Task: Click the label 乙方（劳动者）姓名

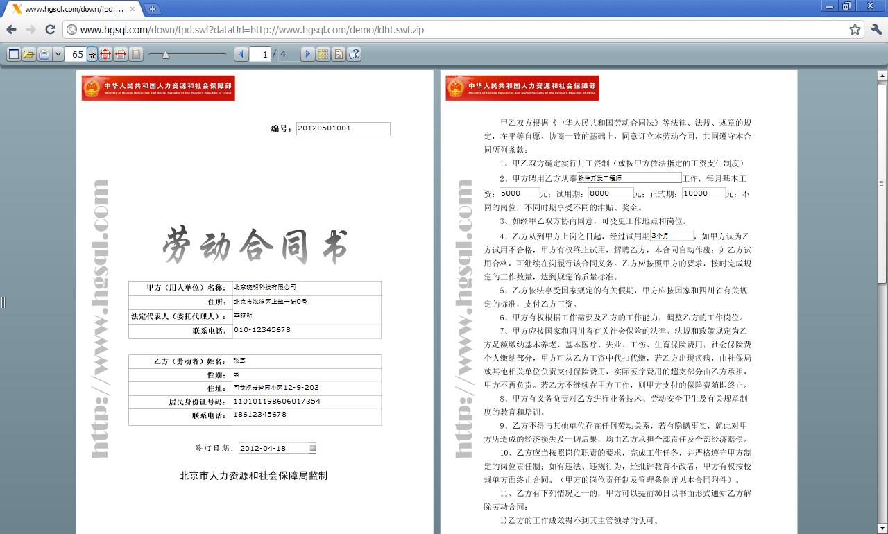Action: [x=190, y=361]
